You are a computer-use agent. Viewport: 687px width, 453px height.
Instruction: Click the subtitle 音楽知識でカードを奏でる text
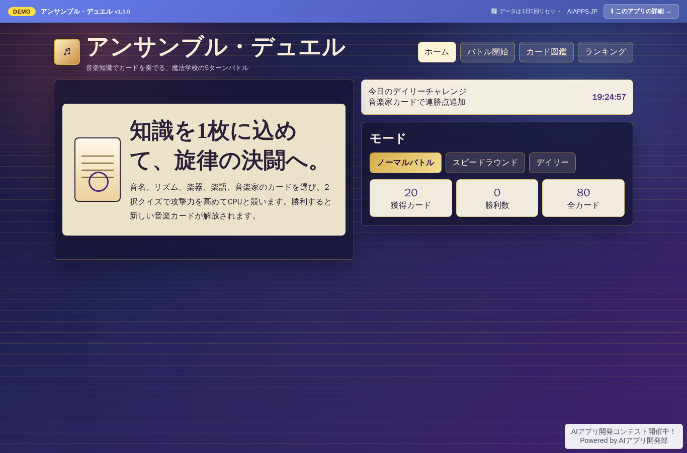point(167,67)
